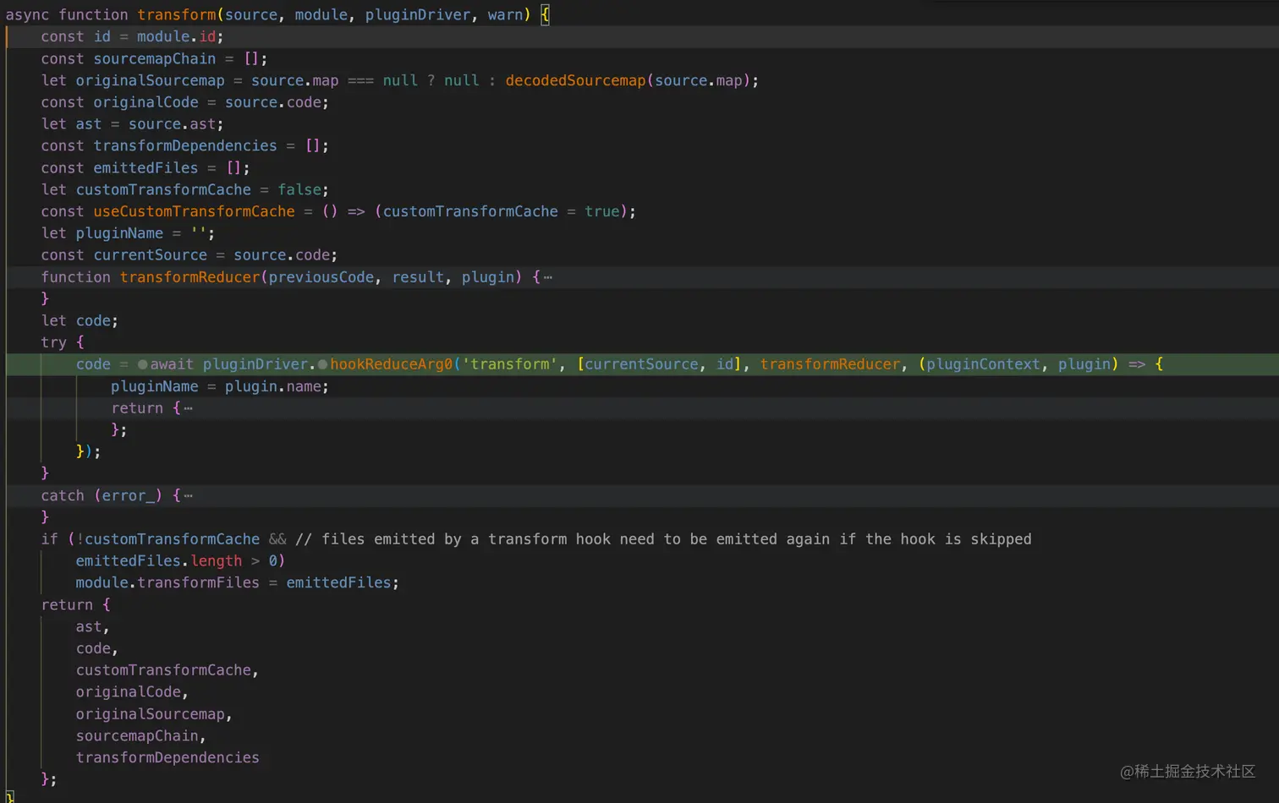The width and height of the screenshot is (1279, 803).
Task: Expand the folded transformReducer function body
Action: (x=548, y=277)
